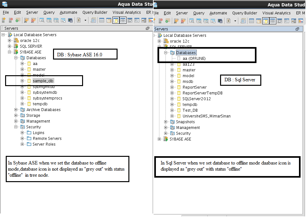Open the dark terminal window icon, right toolbar
306x217 pixels.
point(220,21)
